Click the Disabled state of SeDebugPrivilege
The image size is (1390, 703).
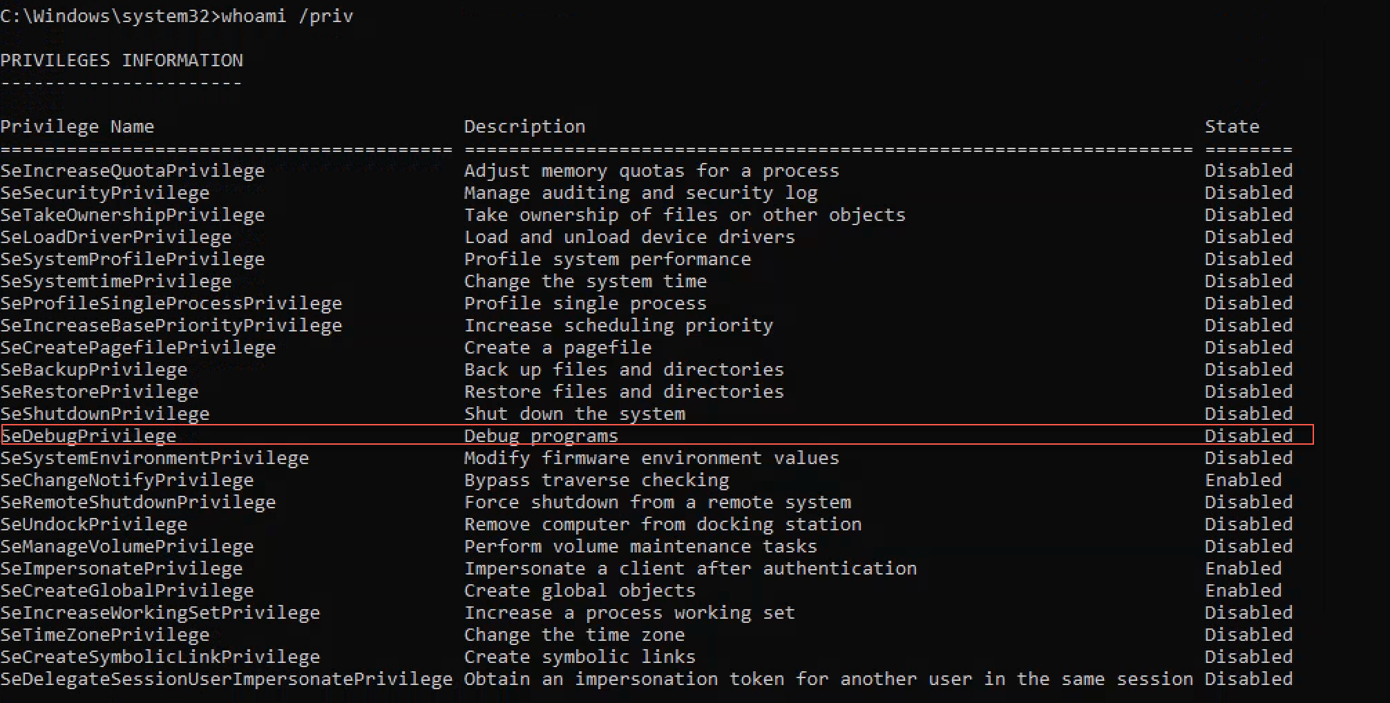(x=1248, y=436)
